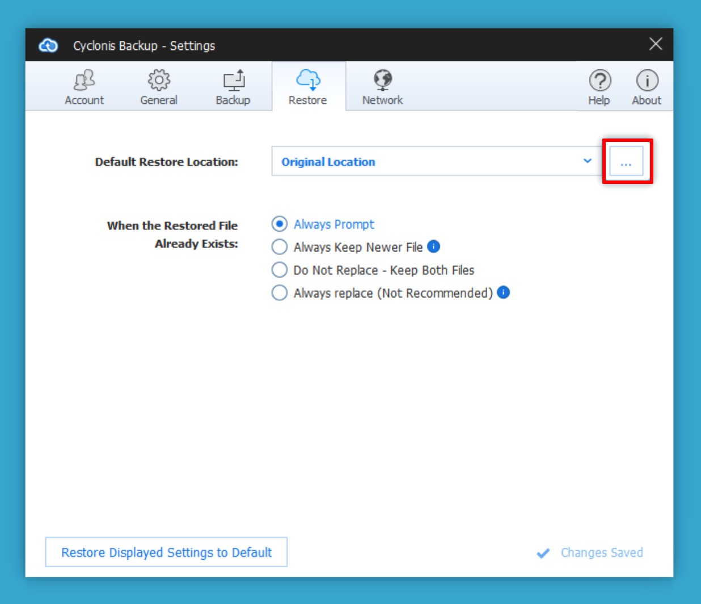This screenshot has height=604, width=701.
Task: Click info icon beside Always replace option
Action: [503, 292]
